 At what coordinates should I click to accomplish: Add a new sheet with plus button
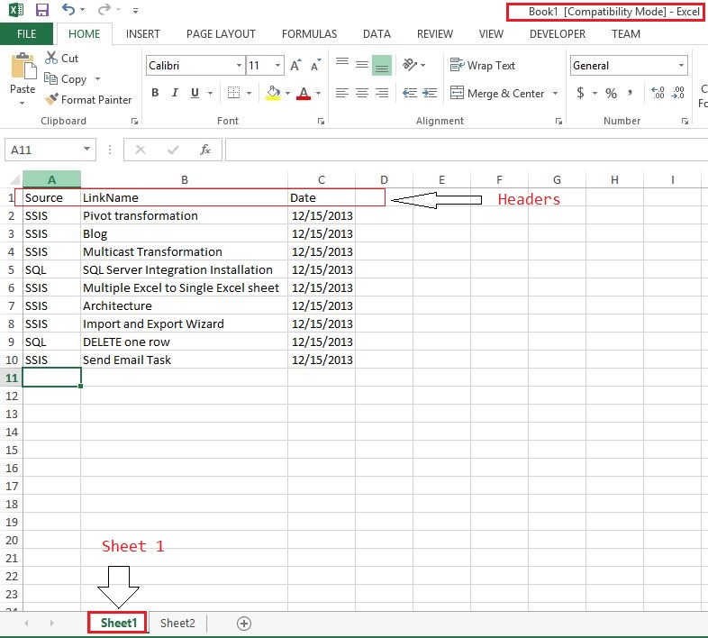click(244, 624)
